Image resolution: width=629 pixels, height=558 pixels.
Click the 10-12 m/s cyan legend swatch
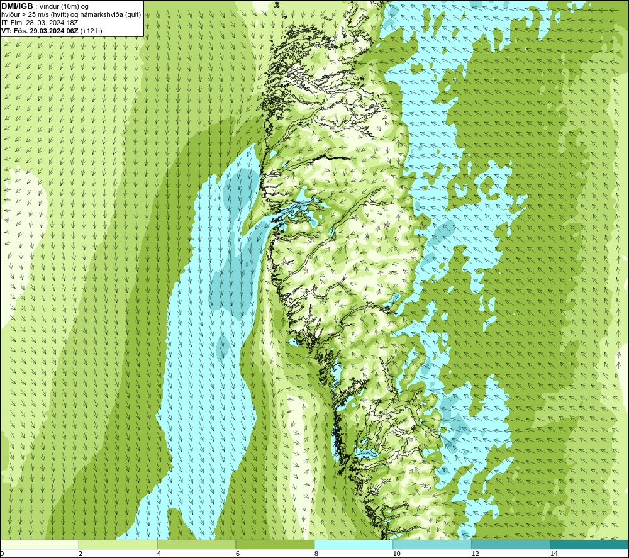433,545
